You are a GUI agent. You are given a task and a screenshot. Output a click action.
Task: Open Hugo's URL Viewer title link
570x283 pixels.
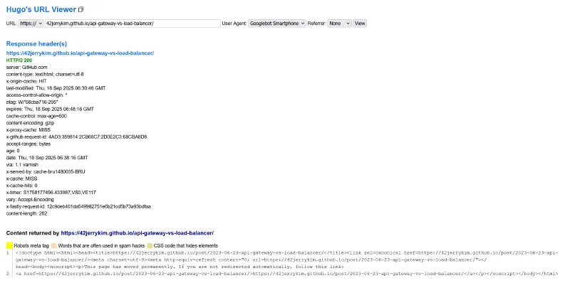(41, 9)
